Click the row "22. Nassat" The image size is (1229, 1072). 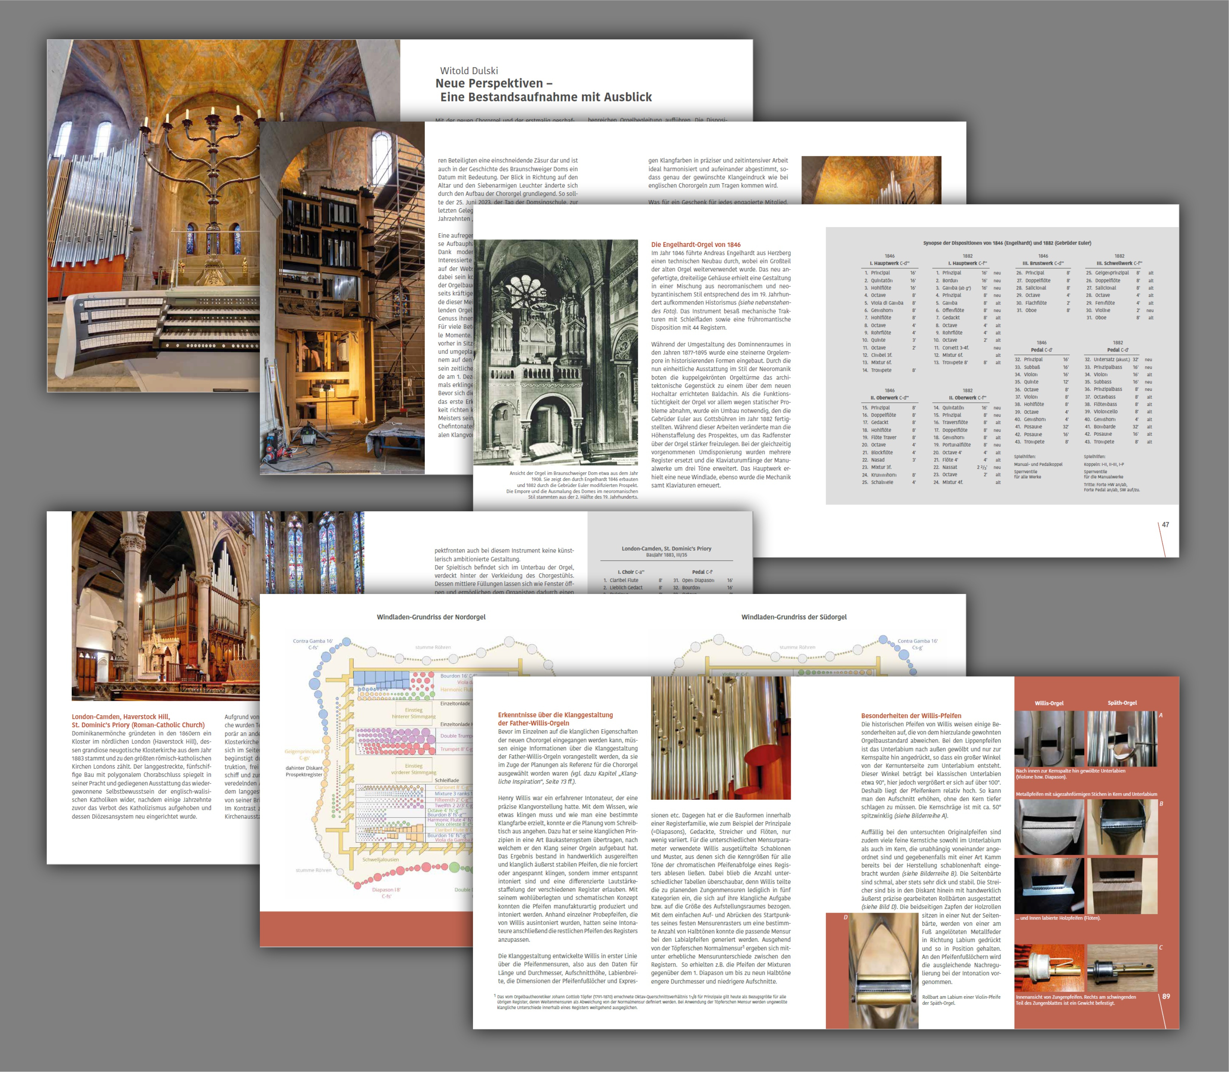click(967, 467)
